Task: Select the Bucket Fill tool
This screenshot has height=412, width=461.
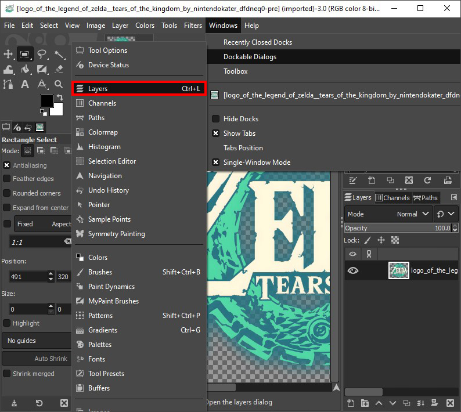Action: click(25, 70)
